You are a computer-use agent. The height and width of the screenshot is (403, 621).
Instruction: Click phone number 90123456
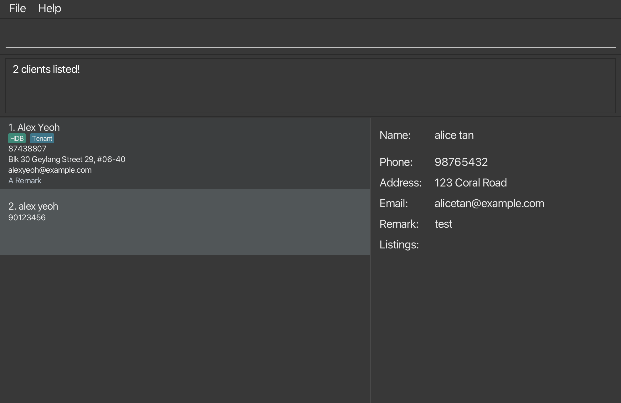tap(27, 217)
